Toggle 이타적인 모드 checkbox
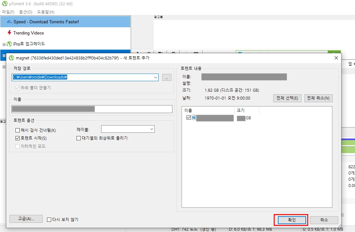The width and height of the screenshot is (355, 232). click(17, 146)
